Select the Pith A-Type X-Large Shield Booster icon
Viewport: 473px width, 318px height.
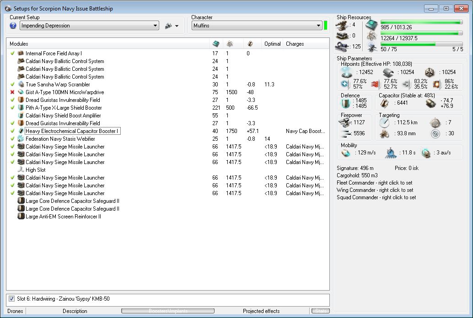tap(21, 108)
